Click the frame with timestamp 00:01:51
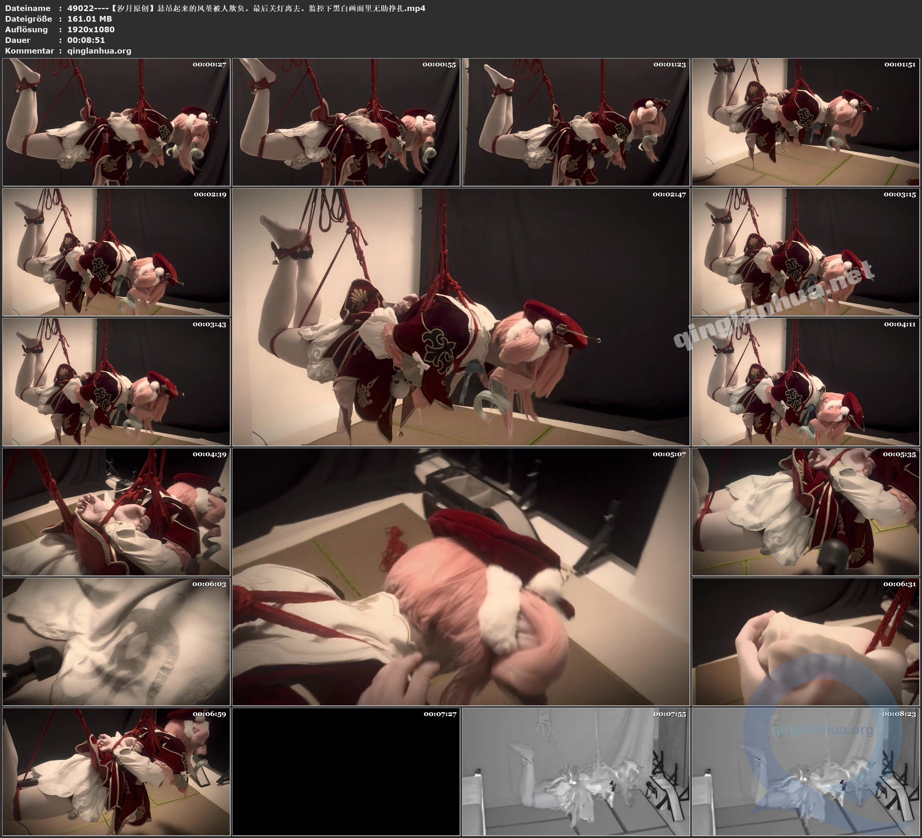This screenshot has height=838, width=922. (805, 122)
